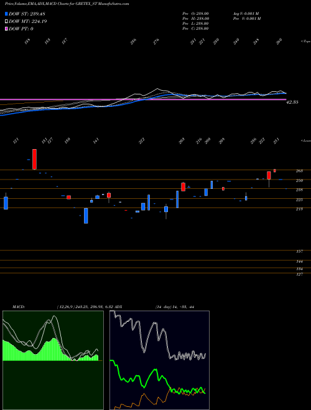This screenshot has height=410, width=311.
Task: Click the 157 price level label
Action: click(299, 252)
